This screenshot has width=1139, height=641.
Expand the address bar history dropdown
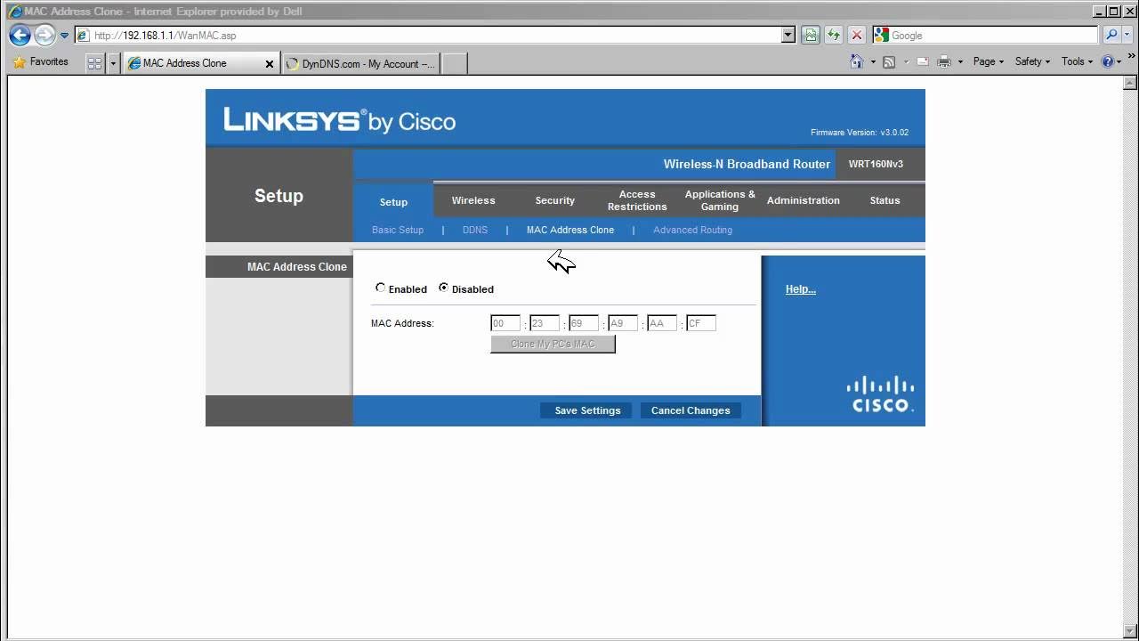point(788,36)
